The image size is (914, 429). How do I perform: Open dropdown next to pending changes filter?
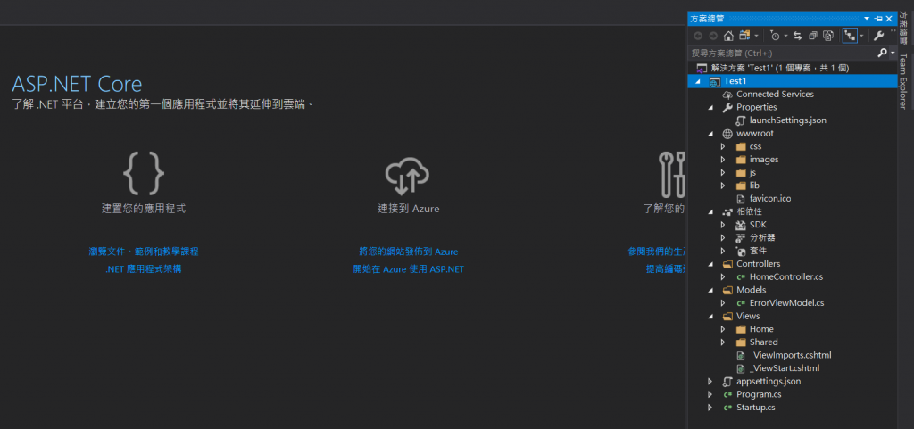pos(785,36)
